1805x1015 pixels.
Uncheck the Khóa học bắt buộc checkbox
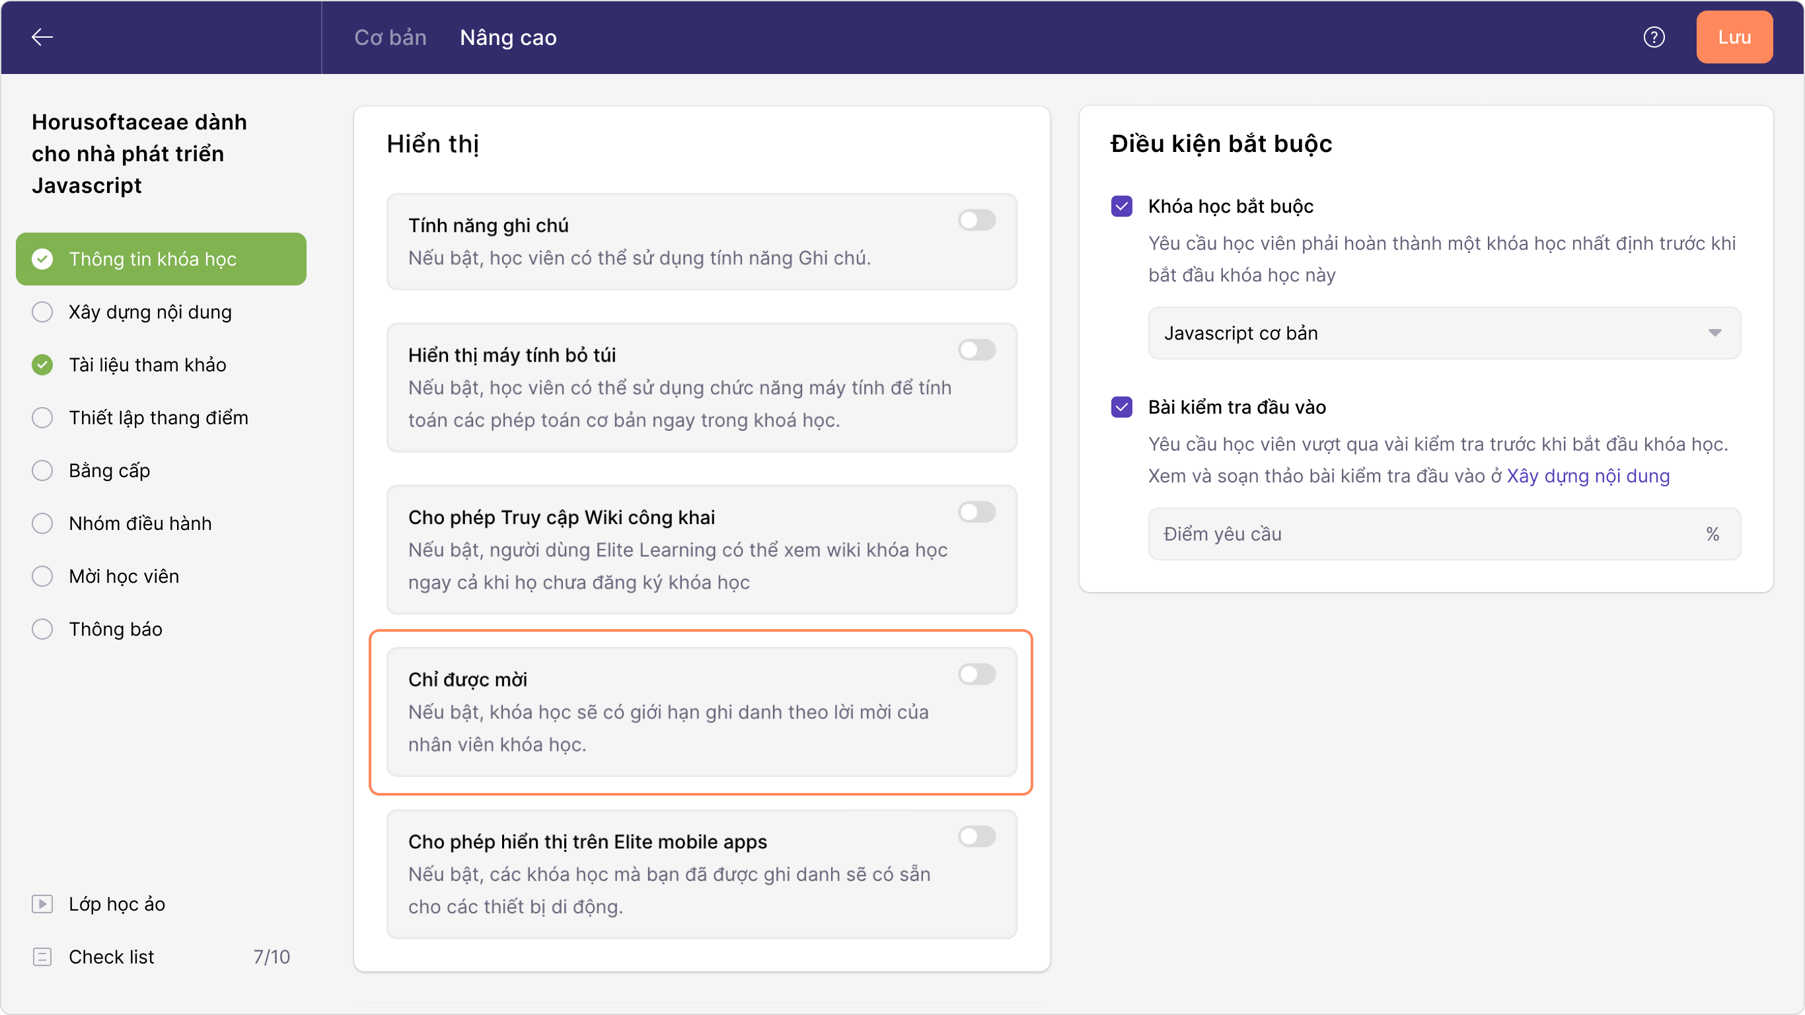tap(1122, 206)
